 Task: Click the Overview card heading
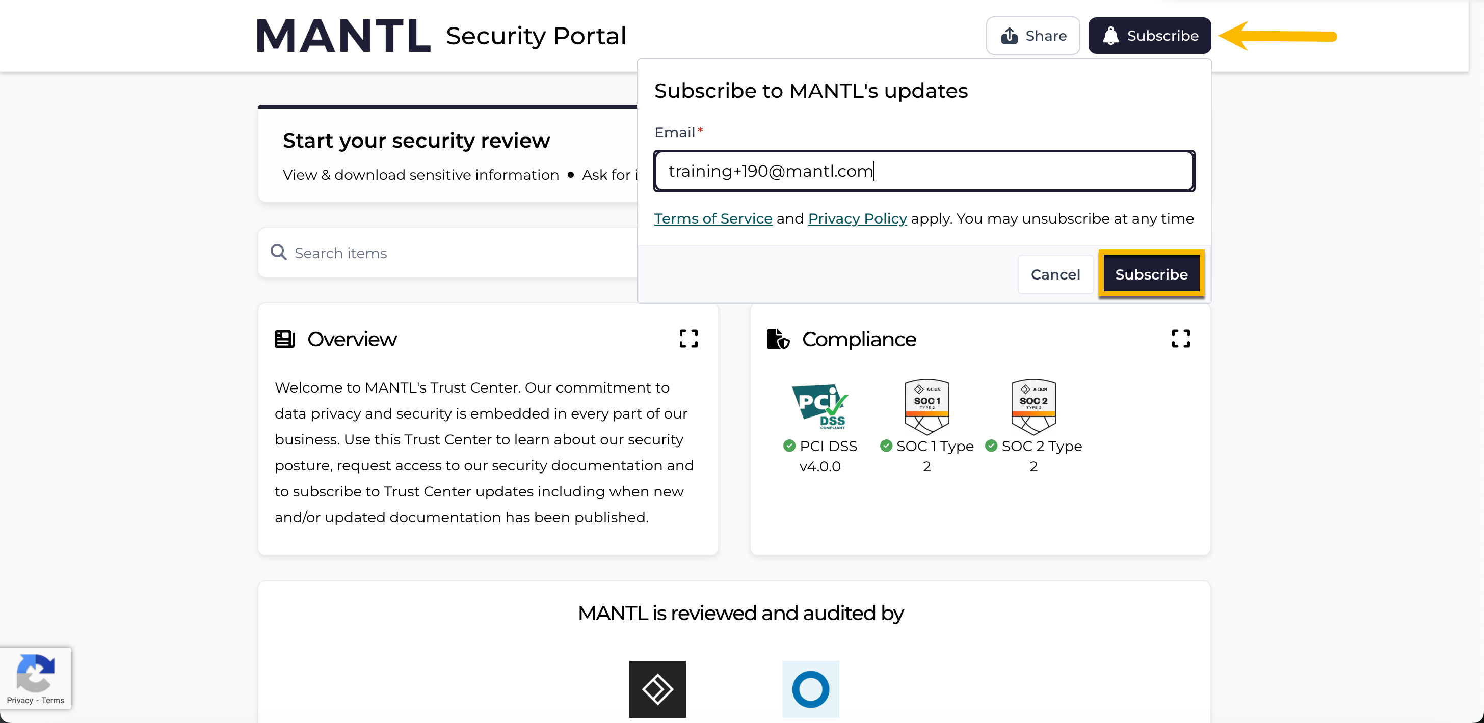[352, 339]
